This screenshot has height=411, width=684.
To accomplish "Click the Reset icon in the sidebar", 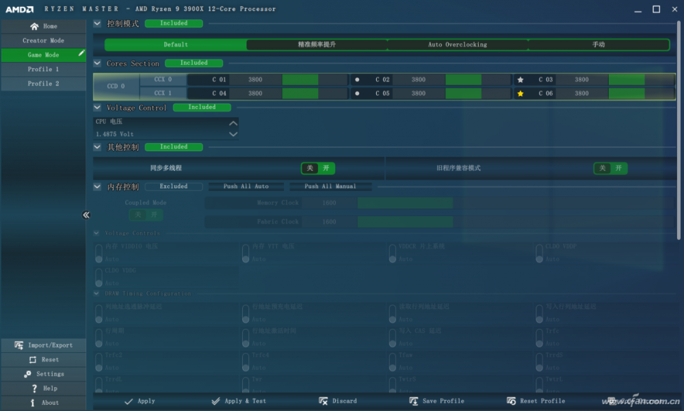I will (x=33, y=360).
